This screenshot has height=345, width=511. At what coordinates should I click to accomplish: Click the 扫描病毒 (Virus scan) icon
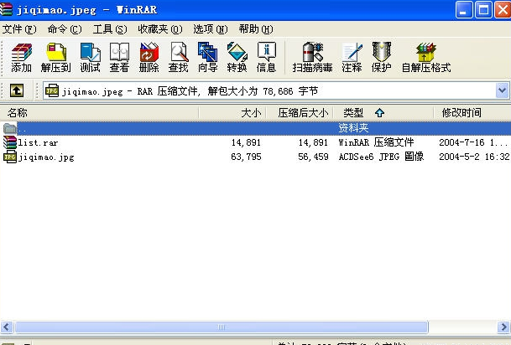click(312, 57)
